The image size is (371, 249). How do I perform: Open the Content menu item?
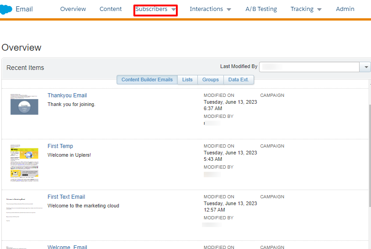tap(111, 9)
